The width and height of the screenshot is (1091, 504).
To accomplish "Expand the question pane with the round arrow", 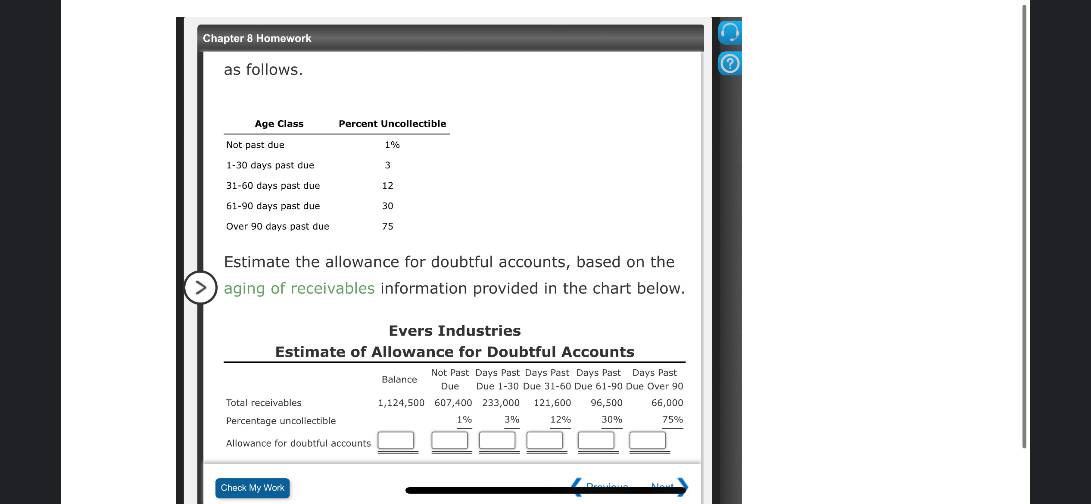I will coord(200,288).
